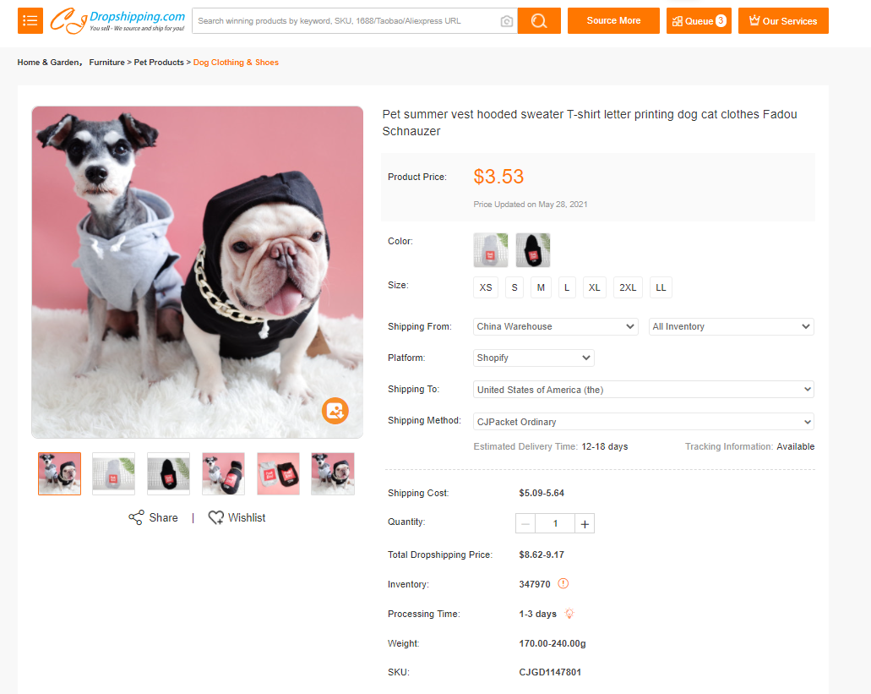This screenshot has height=694, width=871.
Task: Select size 2XL
Action: click(x=628, y=287)
